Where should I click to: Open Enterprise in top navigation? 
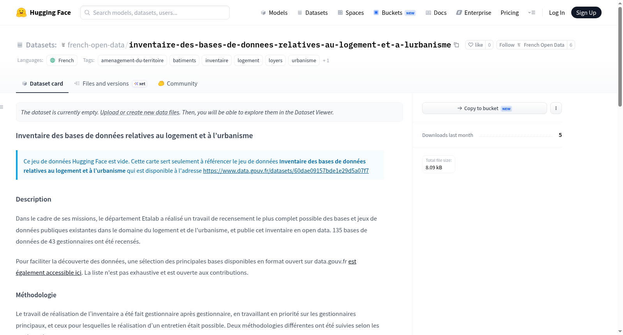(x=473, y=12)
